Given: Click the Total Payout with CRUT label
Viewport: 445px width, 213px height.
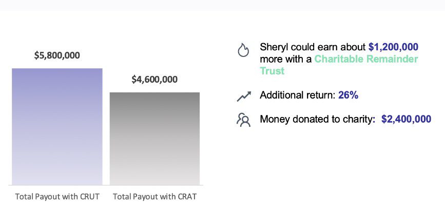Looking at the screenshot, I should click(x=57, y=197).
